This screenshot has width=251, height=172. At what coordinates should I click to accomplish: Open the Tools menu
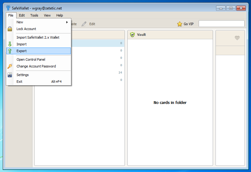coord(34,15)
